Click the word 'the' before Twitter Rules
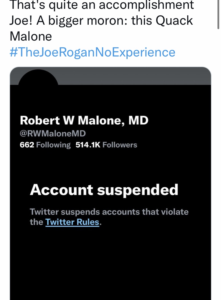This screenshot has width=221, height=300. pyautogui.click(x=37, y=222)
